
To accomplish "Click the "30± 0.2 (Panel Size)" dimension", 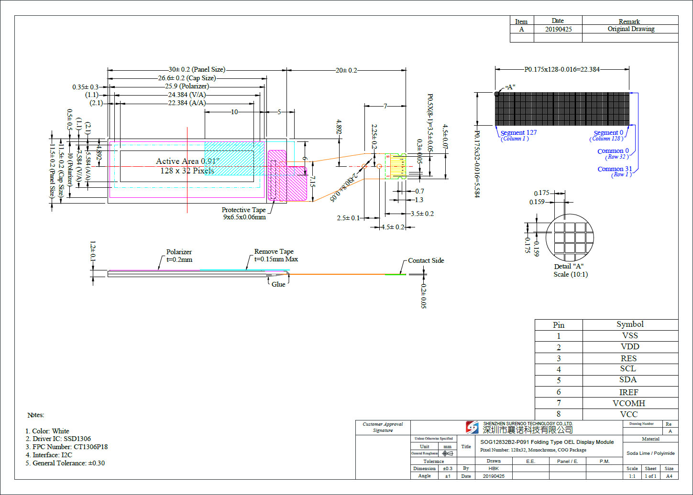I will [190, 70].
